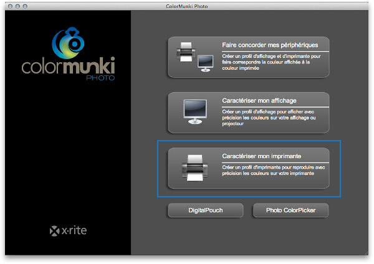This screenshot has height=264, width=374.
Task: Minimize the ColorMunki Photo window
Action: pyautogui.click(x=17, y=6)
